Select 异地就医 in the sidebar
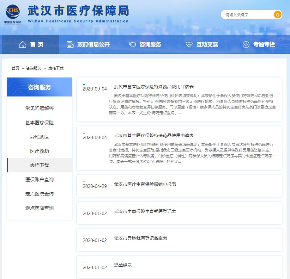Viewport: 290px width, 279px height. click(39, 137)
